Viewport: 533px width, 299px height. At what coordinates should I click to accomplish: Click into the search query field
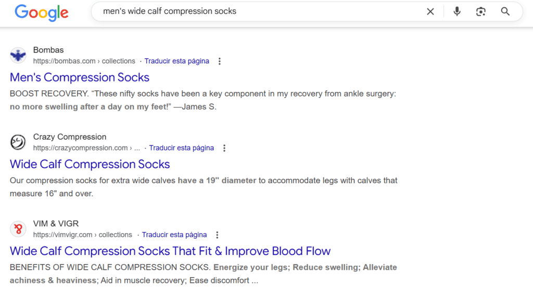click(x=260, y=11)
